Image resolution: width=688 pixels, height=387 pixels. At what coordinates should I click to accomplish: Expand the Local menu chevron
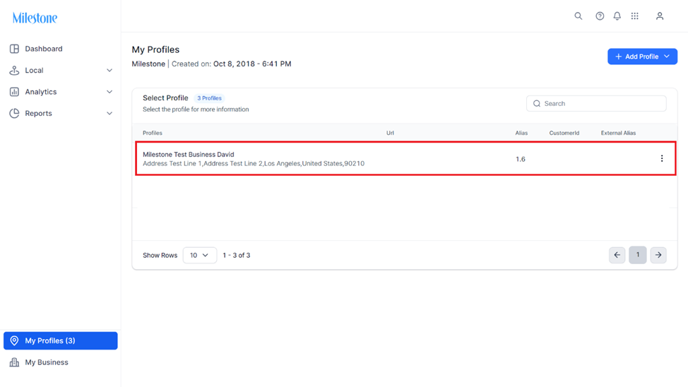[x=109, y=70]
